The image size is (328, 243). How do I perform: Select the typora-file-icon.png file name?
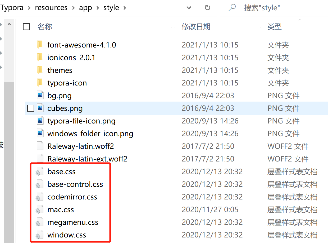click(x=81, y=121)
